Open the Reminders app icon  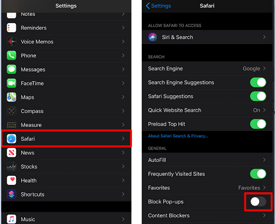tap(12, 27)
